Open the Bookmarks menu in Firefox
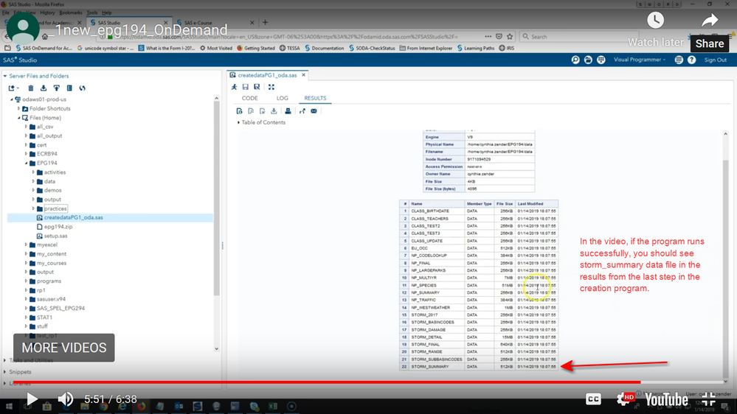This screenshot has height=414, width=737. tap(71, 13)
